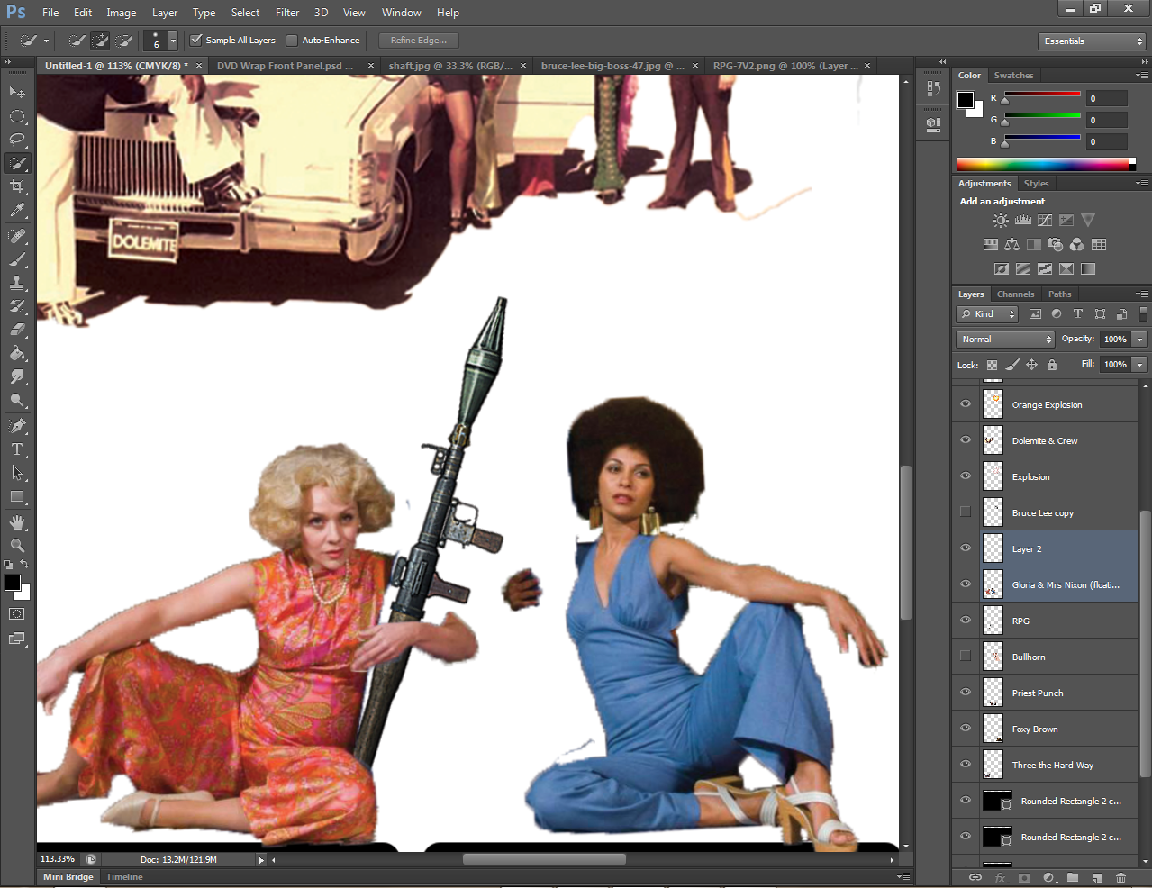This screenshot has height=888, width=1152.
Task: Select the Rectangle shape tool
Action: (x=17, y=496)
